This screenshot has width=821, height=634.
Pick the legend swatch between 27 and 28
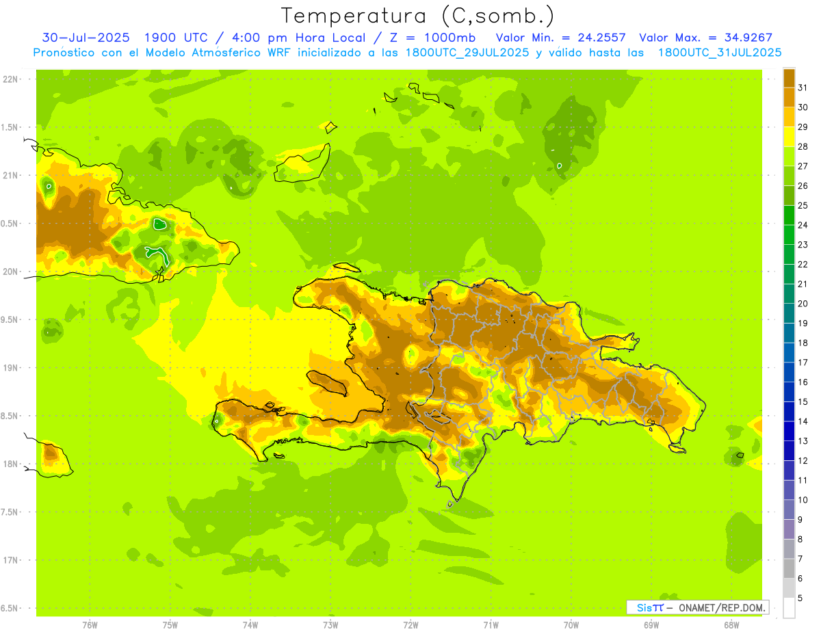789,156
